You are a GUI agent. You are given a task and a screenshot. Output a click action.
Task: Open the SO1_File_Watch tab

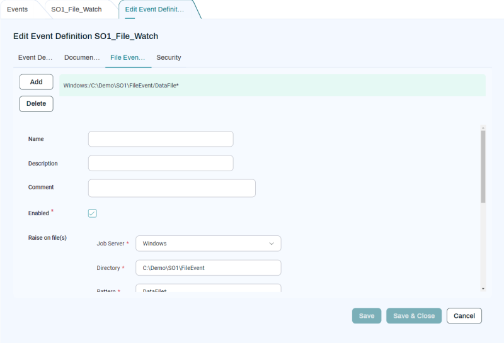click(x=76, y=9)
